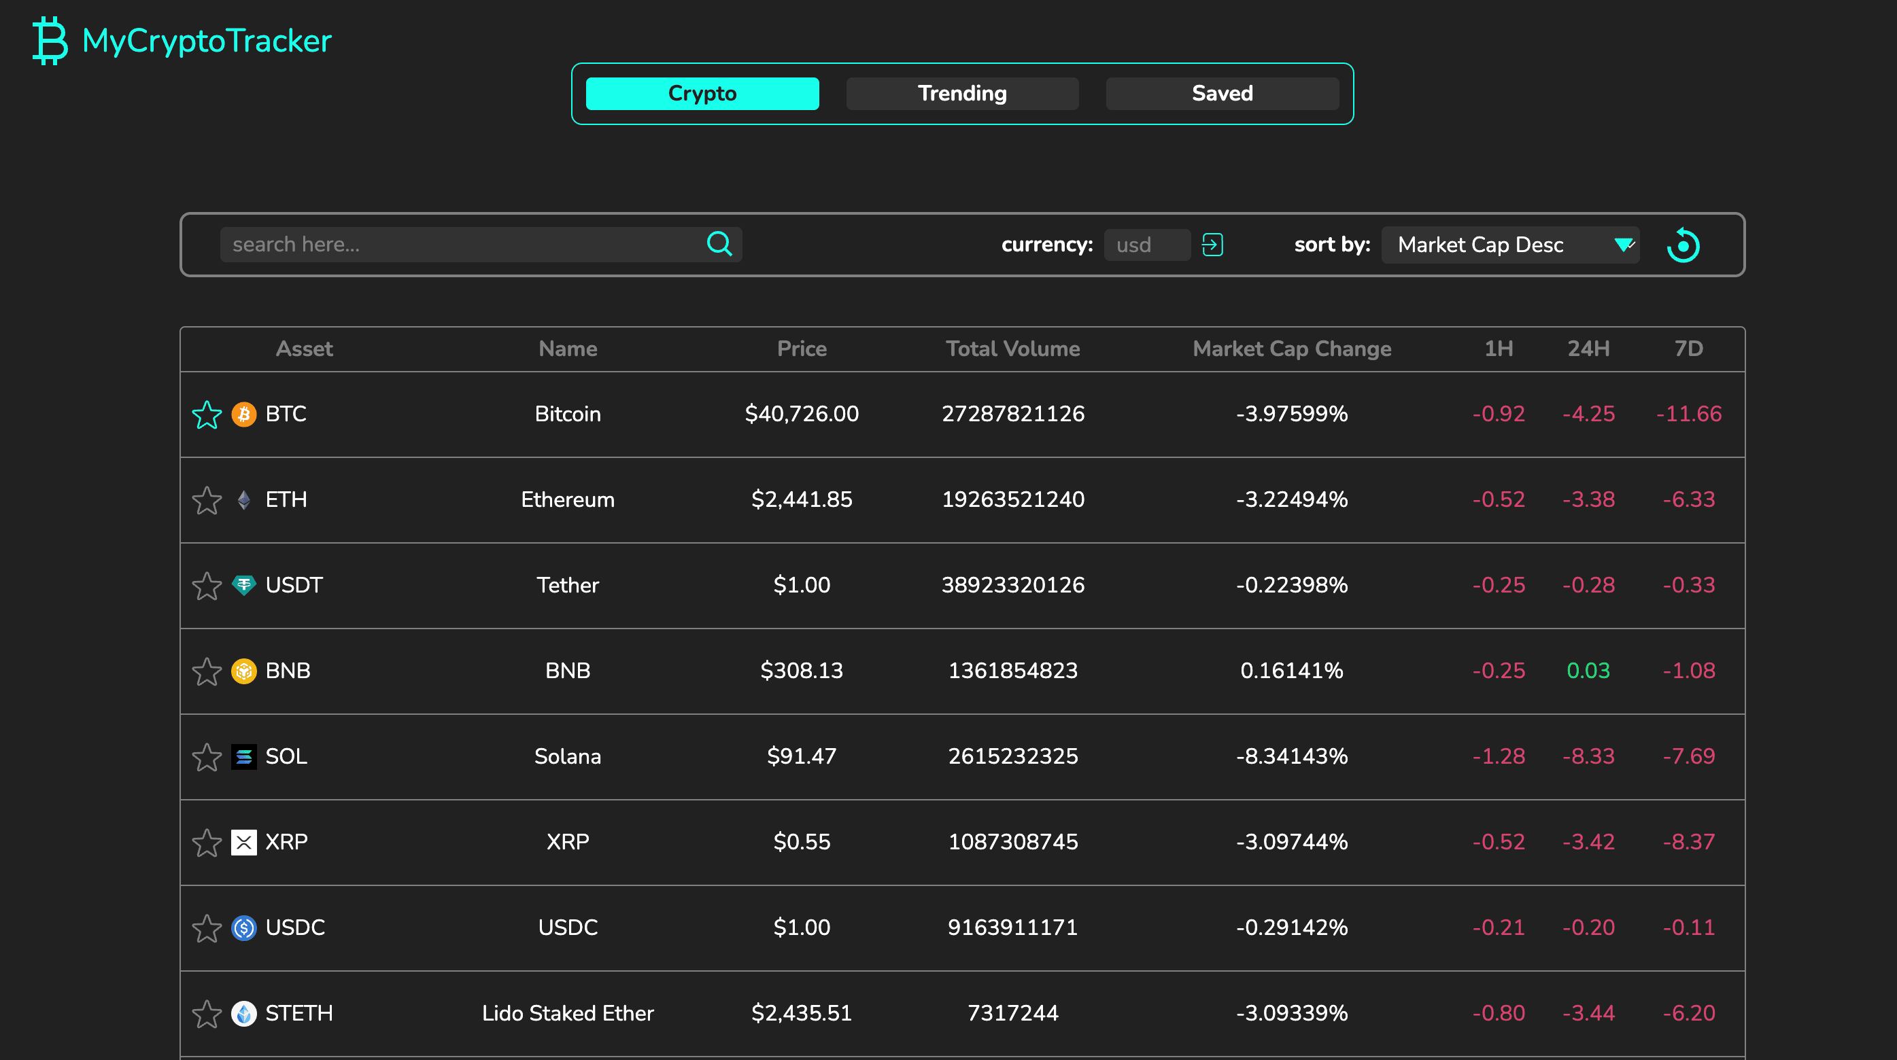This screenshot has height=1060, width=1897.
Task: Click the ETH ticker text
Action: coord(286,500)
